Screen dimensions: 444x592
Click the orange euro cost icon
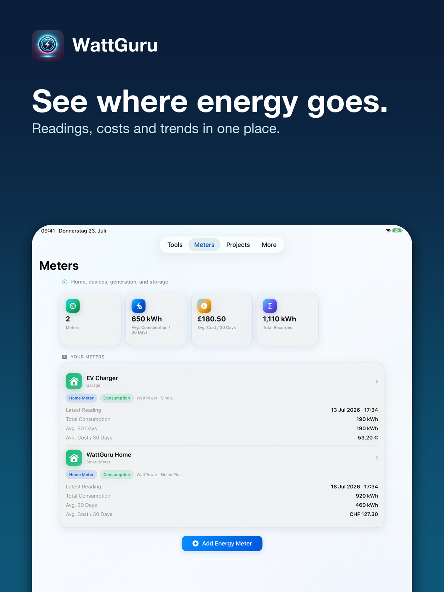tap(204, 306)
